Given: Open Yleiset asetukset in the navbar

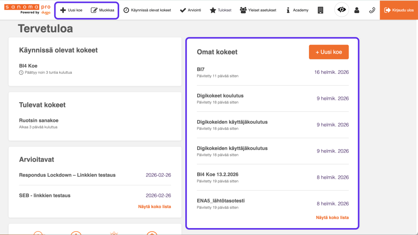Looking at the screenshot, I should 258,10.
